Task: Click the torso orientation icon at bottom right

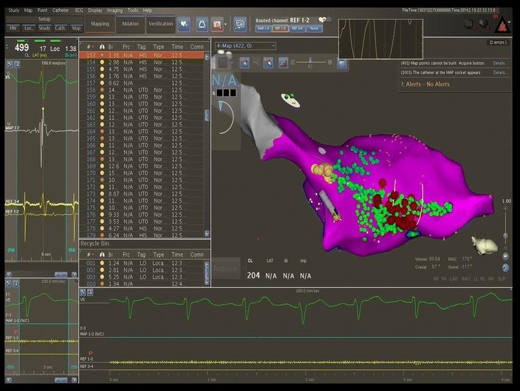Action: click(x=484, y=245)
